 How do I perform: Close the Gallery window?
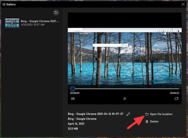pos(183,4)
